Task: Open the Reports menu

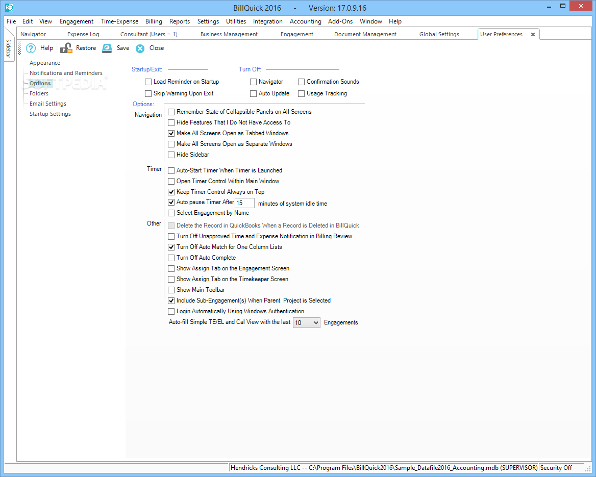Action: pos(180,21)
